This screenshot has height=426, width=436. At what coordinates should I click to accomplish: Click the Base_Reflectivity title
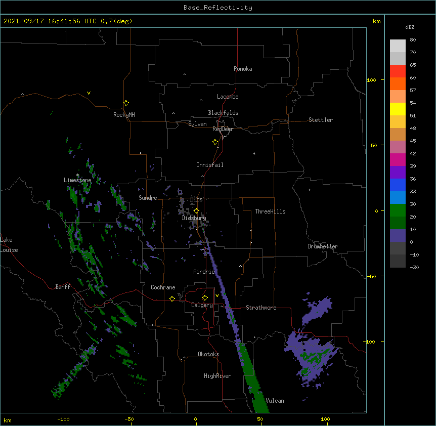218,8
